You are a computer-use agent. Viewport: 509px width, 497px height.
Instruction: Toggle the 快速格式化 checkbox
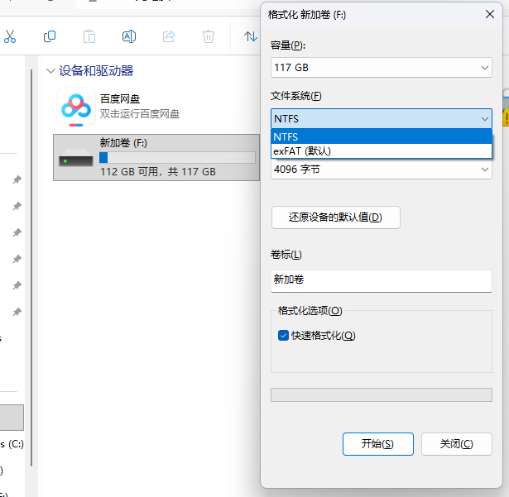(284, 336)
